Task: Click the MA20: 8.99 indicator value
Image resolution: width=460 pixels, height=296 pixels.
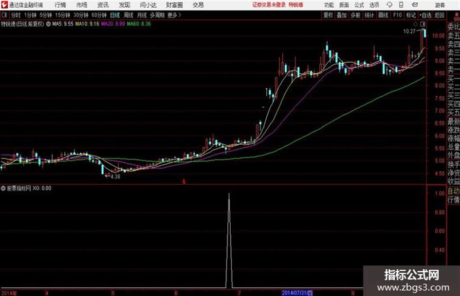Action: coord(113,24)
